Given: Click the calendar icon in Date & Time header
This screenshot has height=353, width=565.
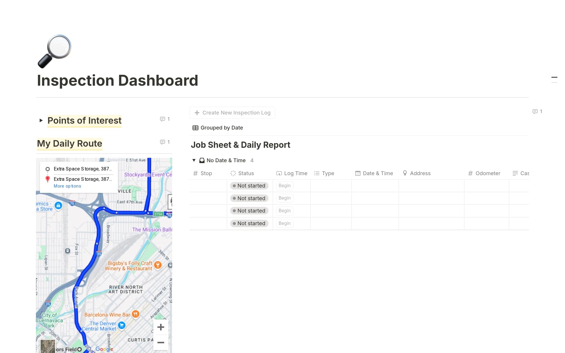Looking at the screenshot, I should [357, 173].
